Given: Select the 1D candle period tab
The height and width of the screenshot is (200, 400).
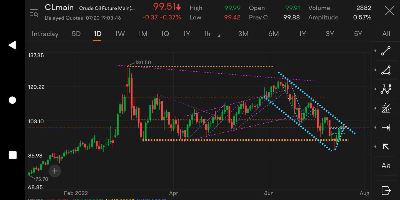Looking at the screenshot, I should click(x=97, y=34).
